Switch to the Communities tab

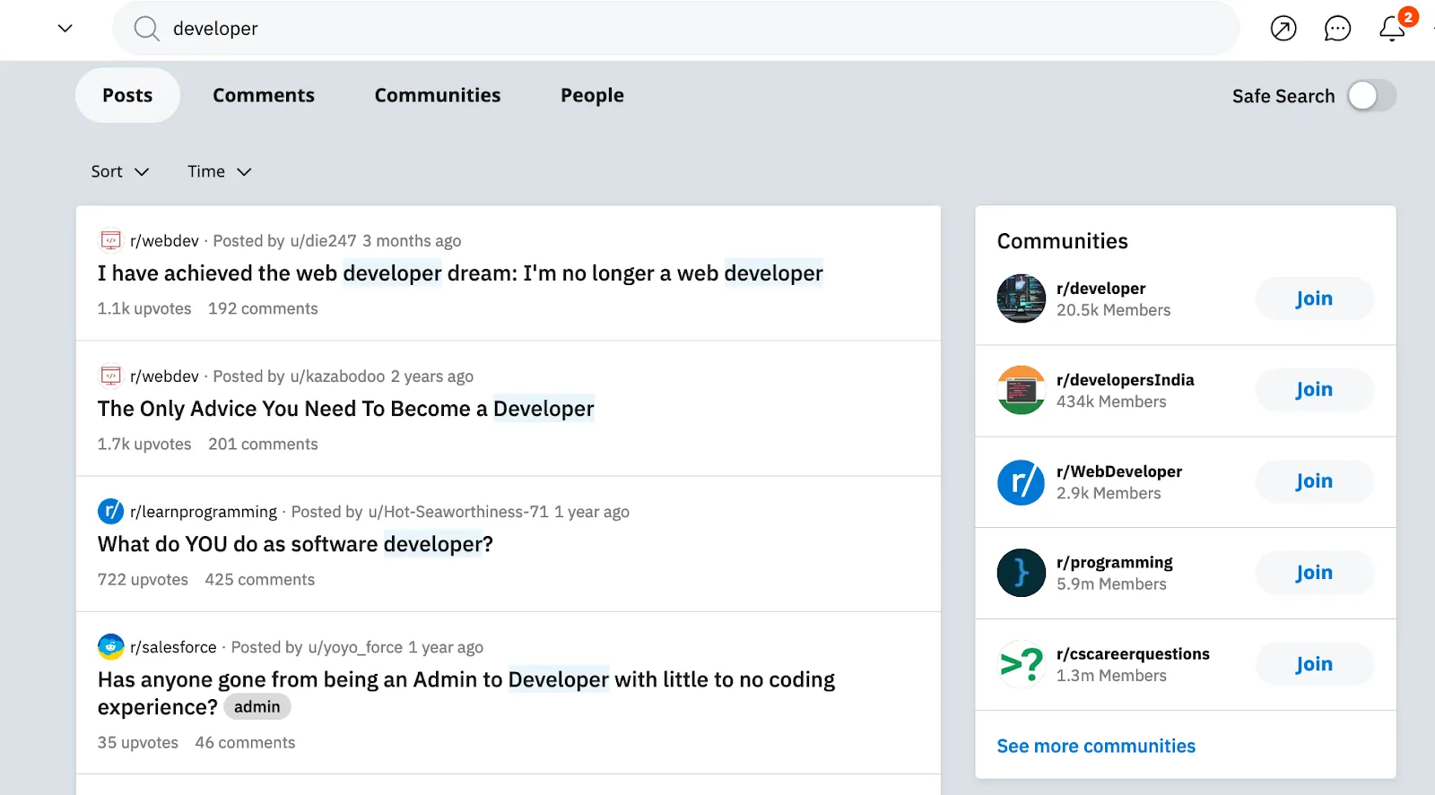point(438,95)
